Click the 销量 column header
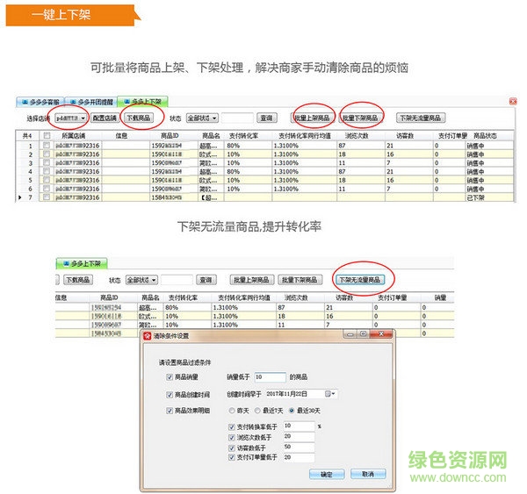 click(440, 297)
